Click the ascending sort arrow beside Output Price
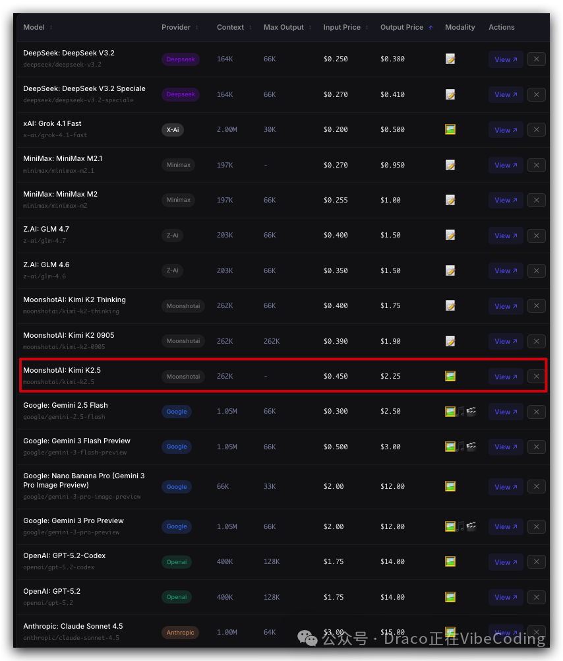The image size is (563, 661). (x=432, y=27)
